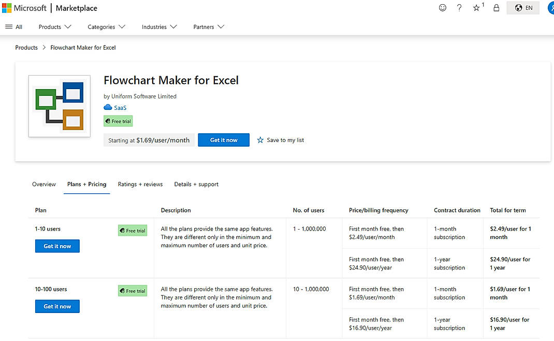Click the 'Price/billing frequency' column header
Screen dimensions: 554x341
(x=378, y=210)
